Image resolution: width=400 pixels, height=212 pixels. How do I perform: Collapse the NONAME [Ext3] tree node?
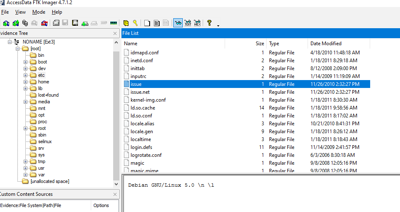pyautogui.click(x=10, y=42)
